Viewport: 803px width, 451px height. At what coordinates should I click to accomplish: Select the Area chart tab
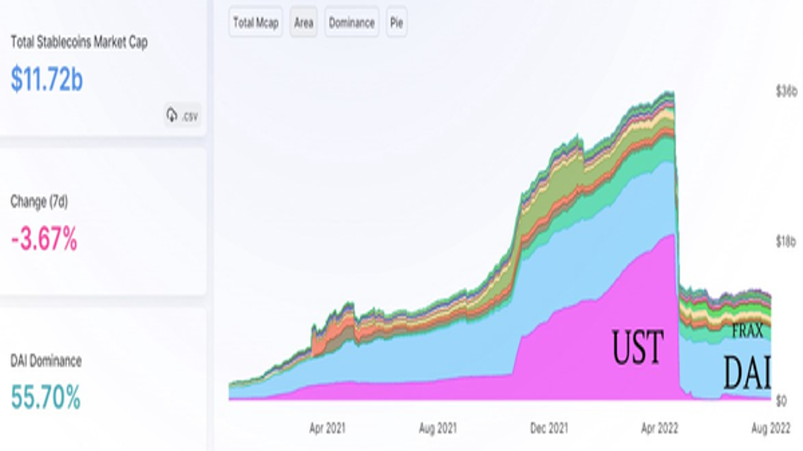pos(304,23)
